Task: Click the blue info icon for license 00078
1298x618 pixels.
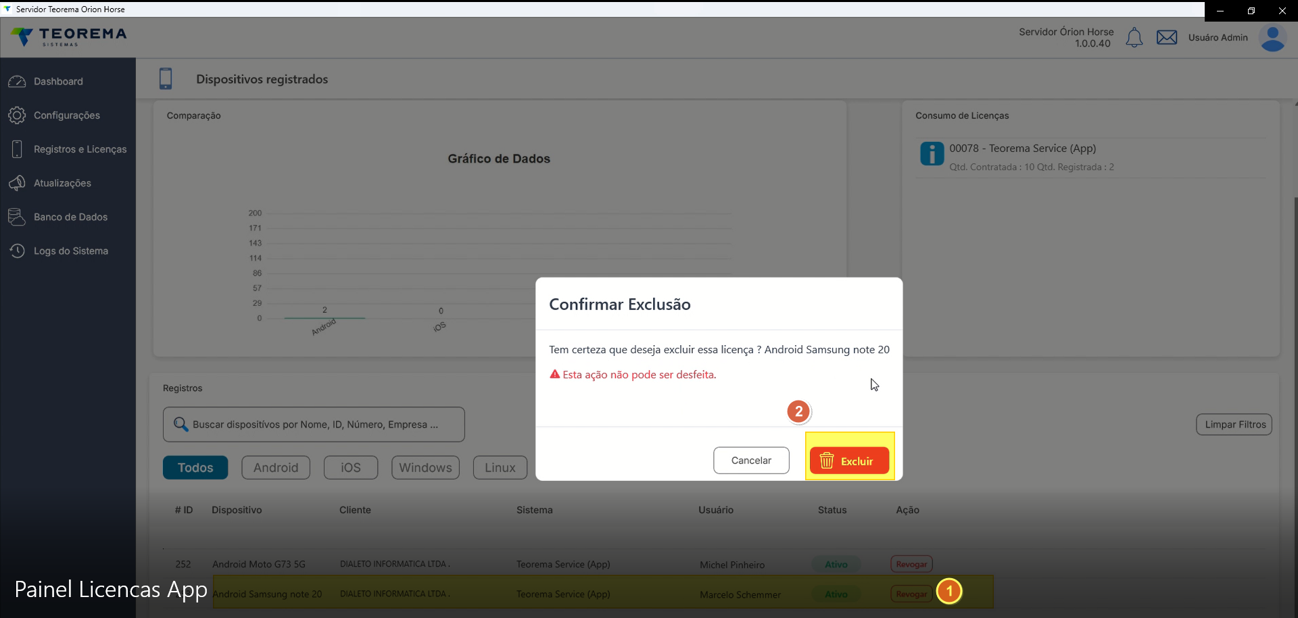Action: 932,154
